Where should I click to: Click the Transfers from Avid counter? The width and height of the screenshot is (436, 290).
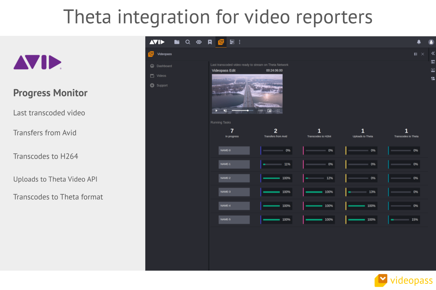tap(275, 133)
